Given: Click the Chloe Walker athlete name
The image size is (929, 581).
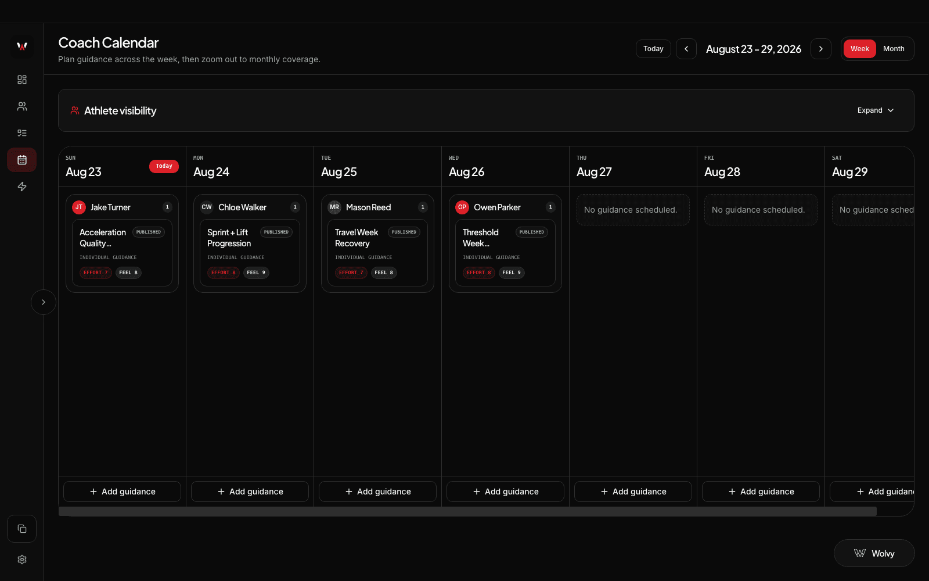Looking at the screenshot, I should 242,207.
